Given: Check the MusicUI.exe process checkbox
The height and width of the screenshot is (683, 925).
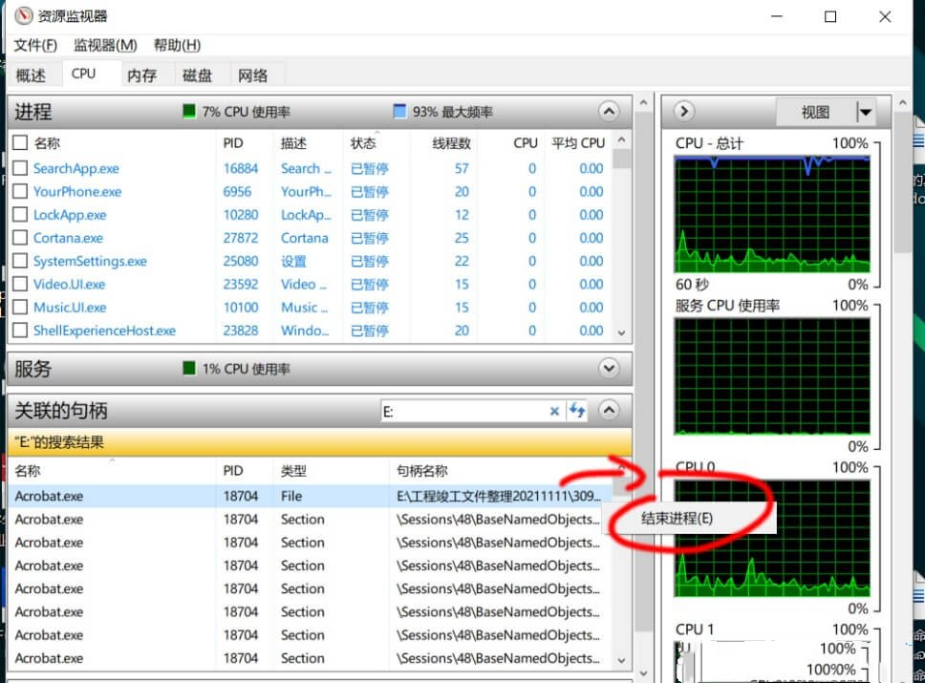Looking at the screenshot, I should (19, 307).
